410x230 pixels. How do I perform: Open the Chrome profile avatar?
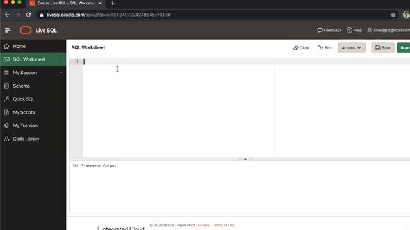click(406, 15)
